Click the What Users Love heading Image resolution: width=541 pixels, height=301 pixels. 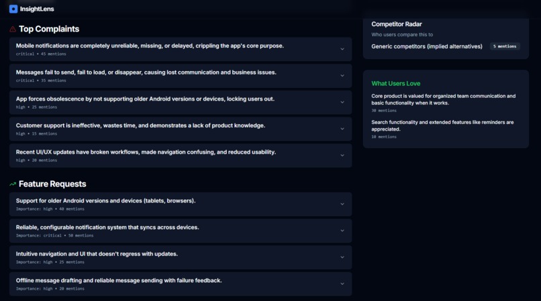click(396, 83)
